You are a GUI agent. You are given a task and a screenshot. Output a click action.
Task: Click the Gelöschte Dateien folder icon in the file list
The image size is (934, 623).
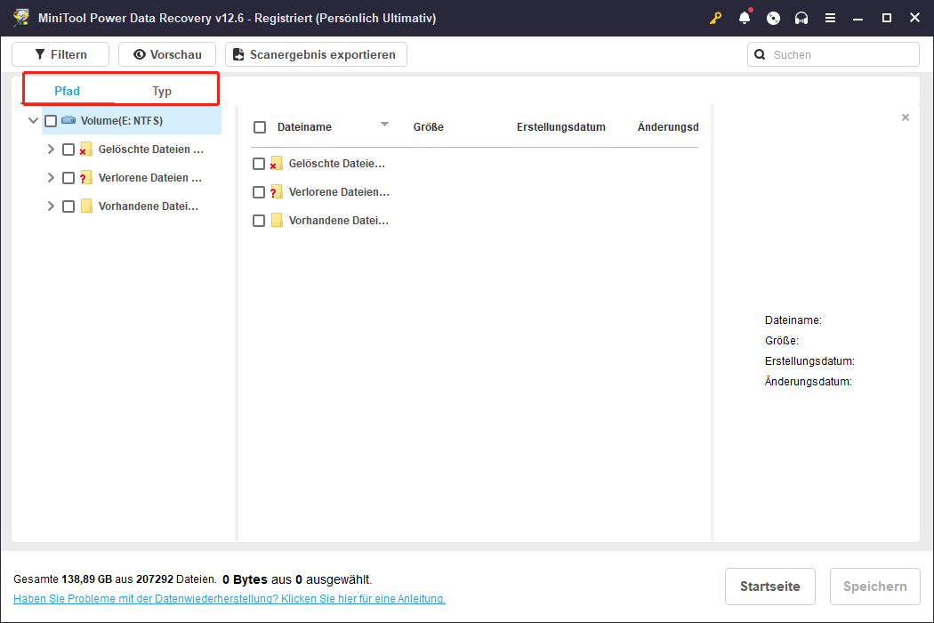tap(276, 164)
